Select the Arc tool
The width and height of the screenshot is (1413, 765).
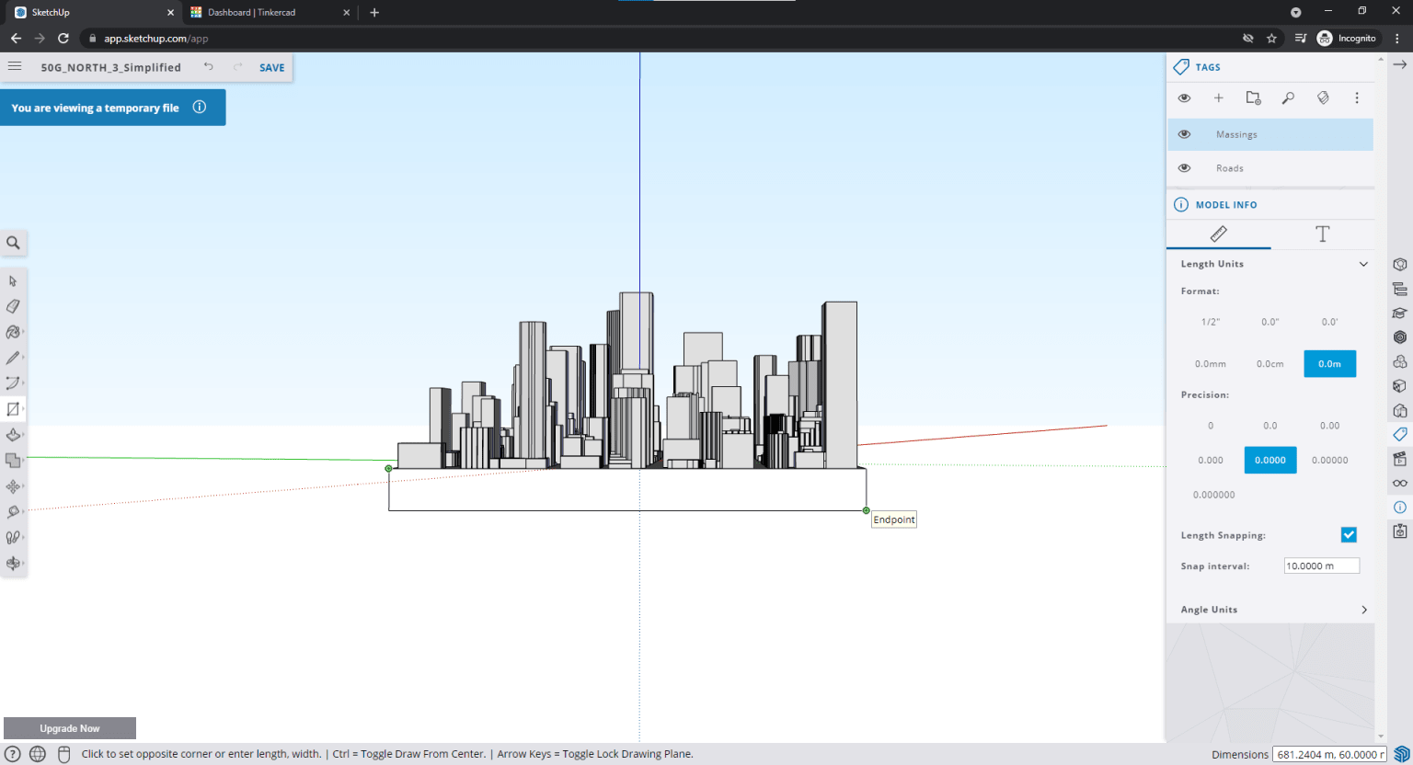13,383
